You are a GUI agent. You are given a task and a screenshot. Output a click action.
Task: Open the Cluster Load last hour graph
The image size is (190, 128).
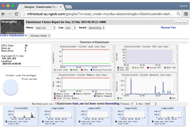[83, 58]
